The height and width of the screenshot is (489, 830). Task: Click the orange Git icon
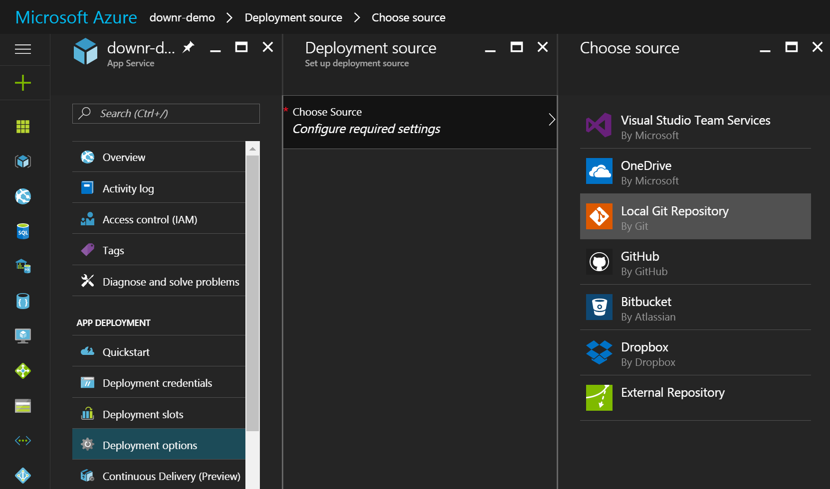[599, 216]
